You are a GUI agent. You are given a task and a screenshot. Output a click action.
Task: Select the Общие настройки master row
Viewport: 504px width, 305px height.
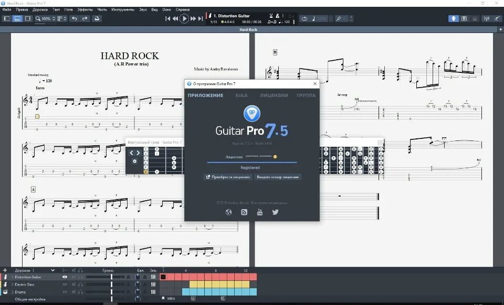[30, 299]
